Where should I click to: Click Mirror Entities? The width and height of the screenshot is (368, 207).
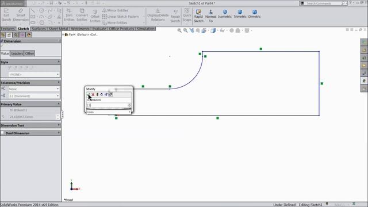(115, 10)
